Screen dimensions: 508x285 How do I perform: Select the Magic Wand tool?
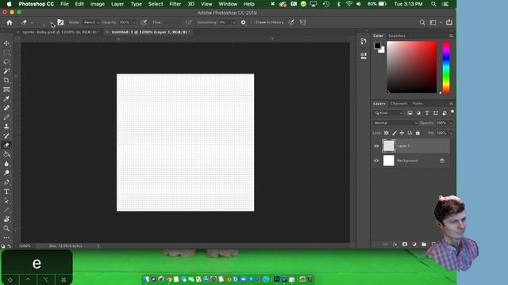click(6, 70)
